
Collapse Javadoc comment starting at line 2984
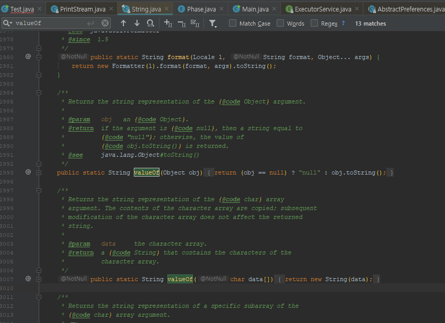click(x=39, y=93)
